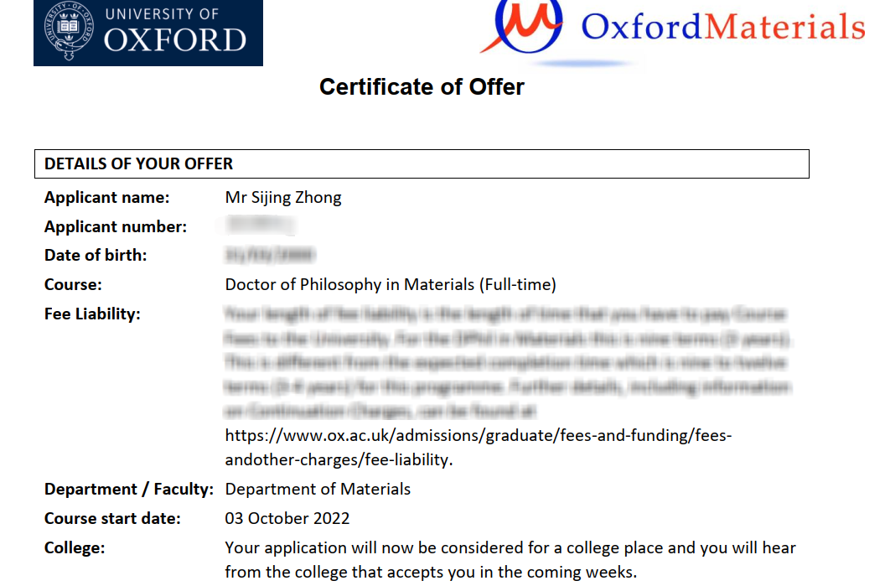Click the Course start date label
This screenshot has width=885, height=586.
pyautogui.click(x=112, y=518)
